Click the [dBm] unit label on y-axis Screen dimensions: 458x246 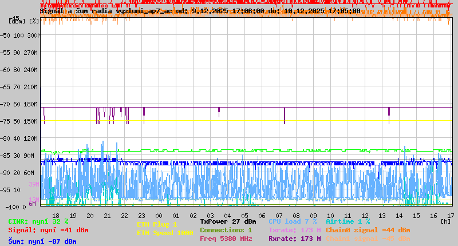click(18, 21)
